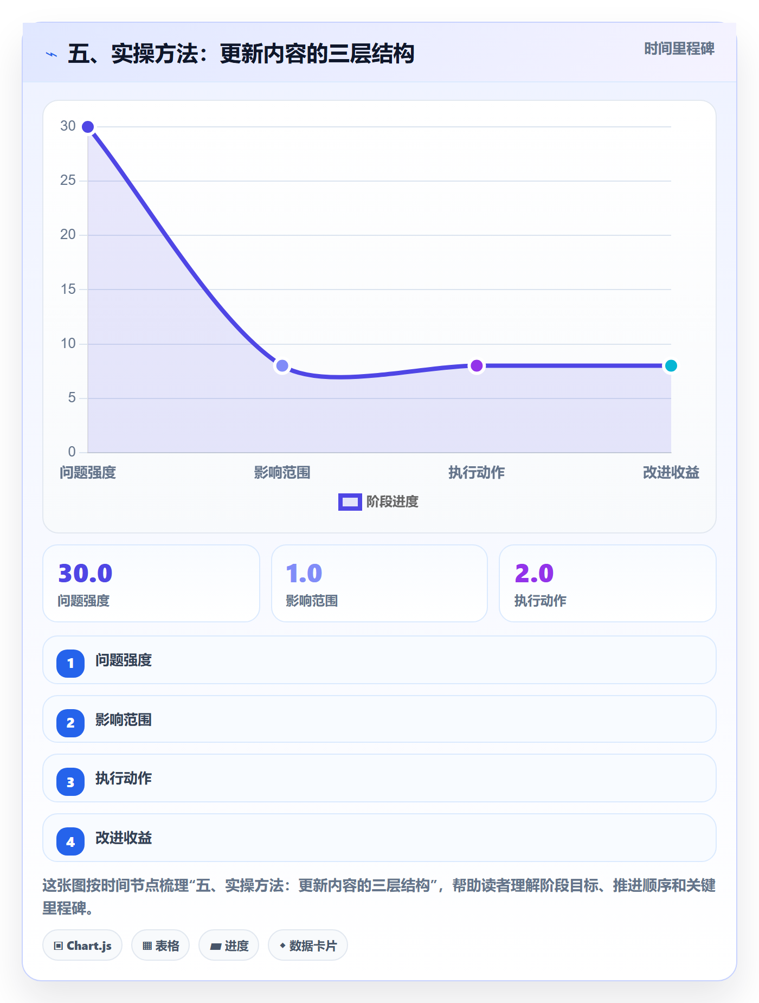The height and width of the screenshot is (1003, 759).
Task: Click the y-axis label 25
Action: (x=68, y=181)
